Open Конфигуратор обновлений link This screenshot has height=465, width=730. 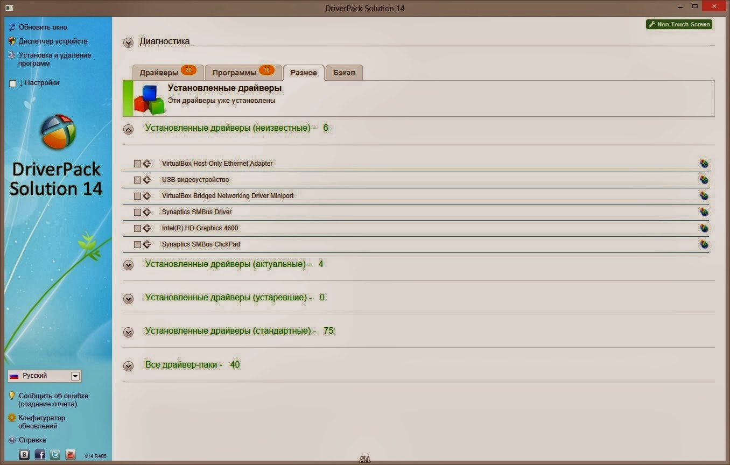(x=42, y=422)
